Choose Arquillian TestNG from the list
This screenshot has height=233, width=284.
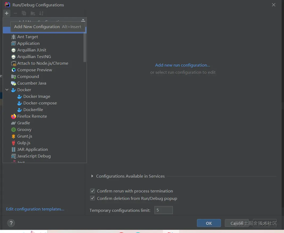tap(34, 57)
